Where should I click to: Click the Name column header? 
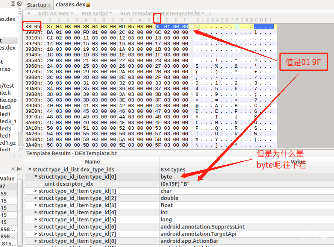(x=93, y=162)
